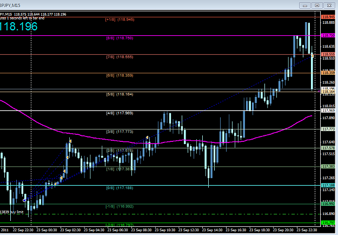Click the bright green 116.797 price tag on the axis

coord(328,223)
